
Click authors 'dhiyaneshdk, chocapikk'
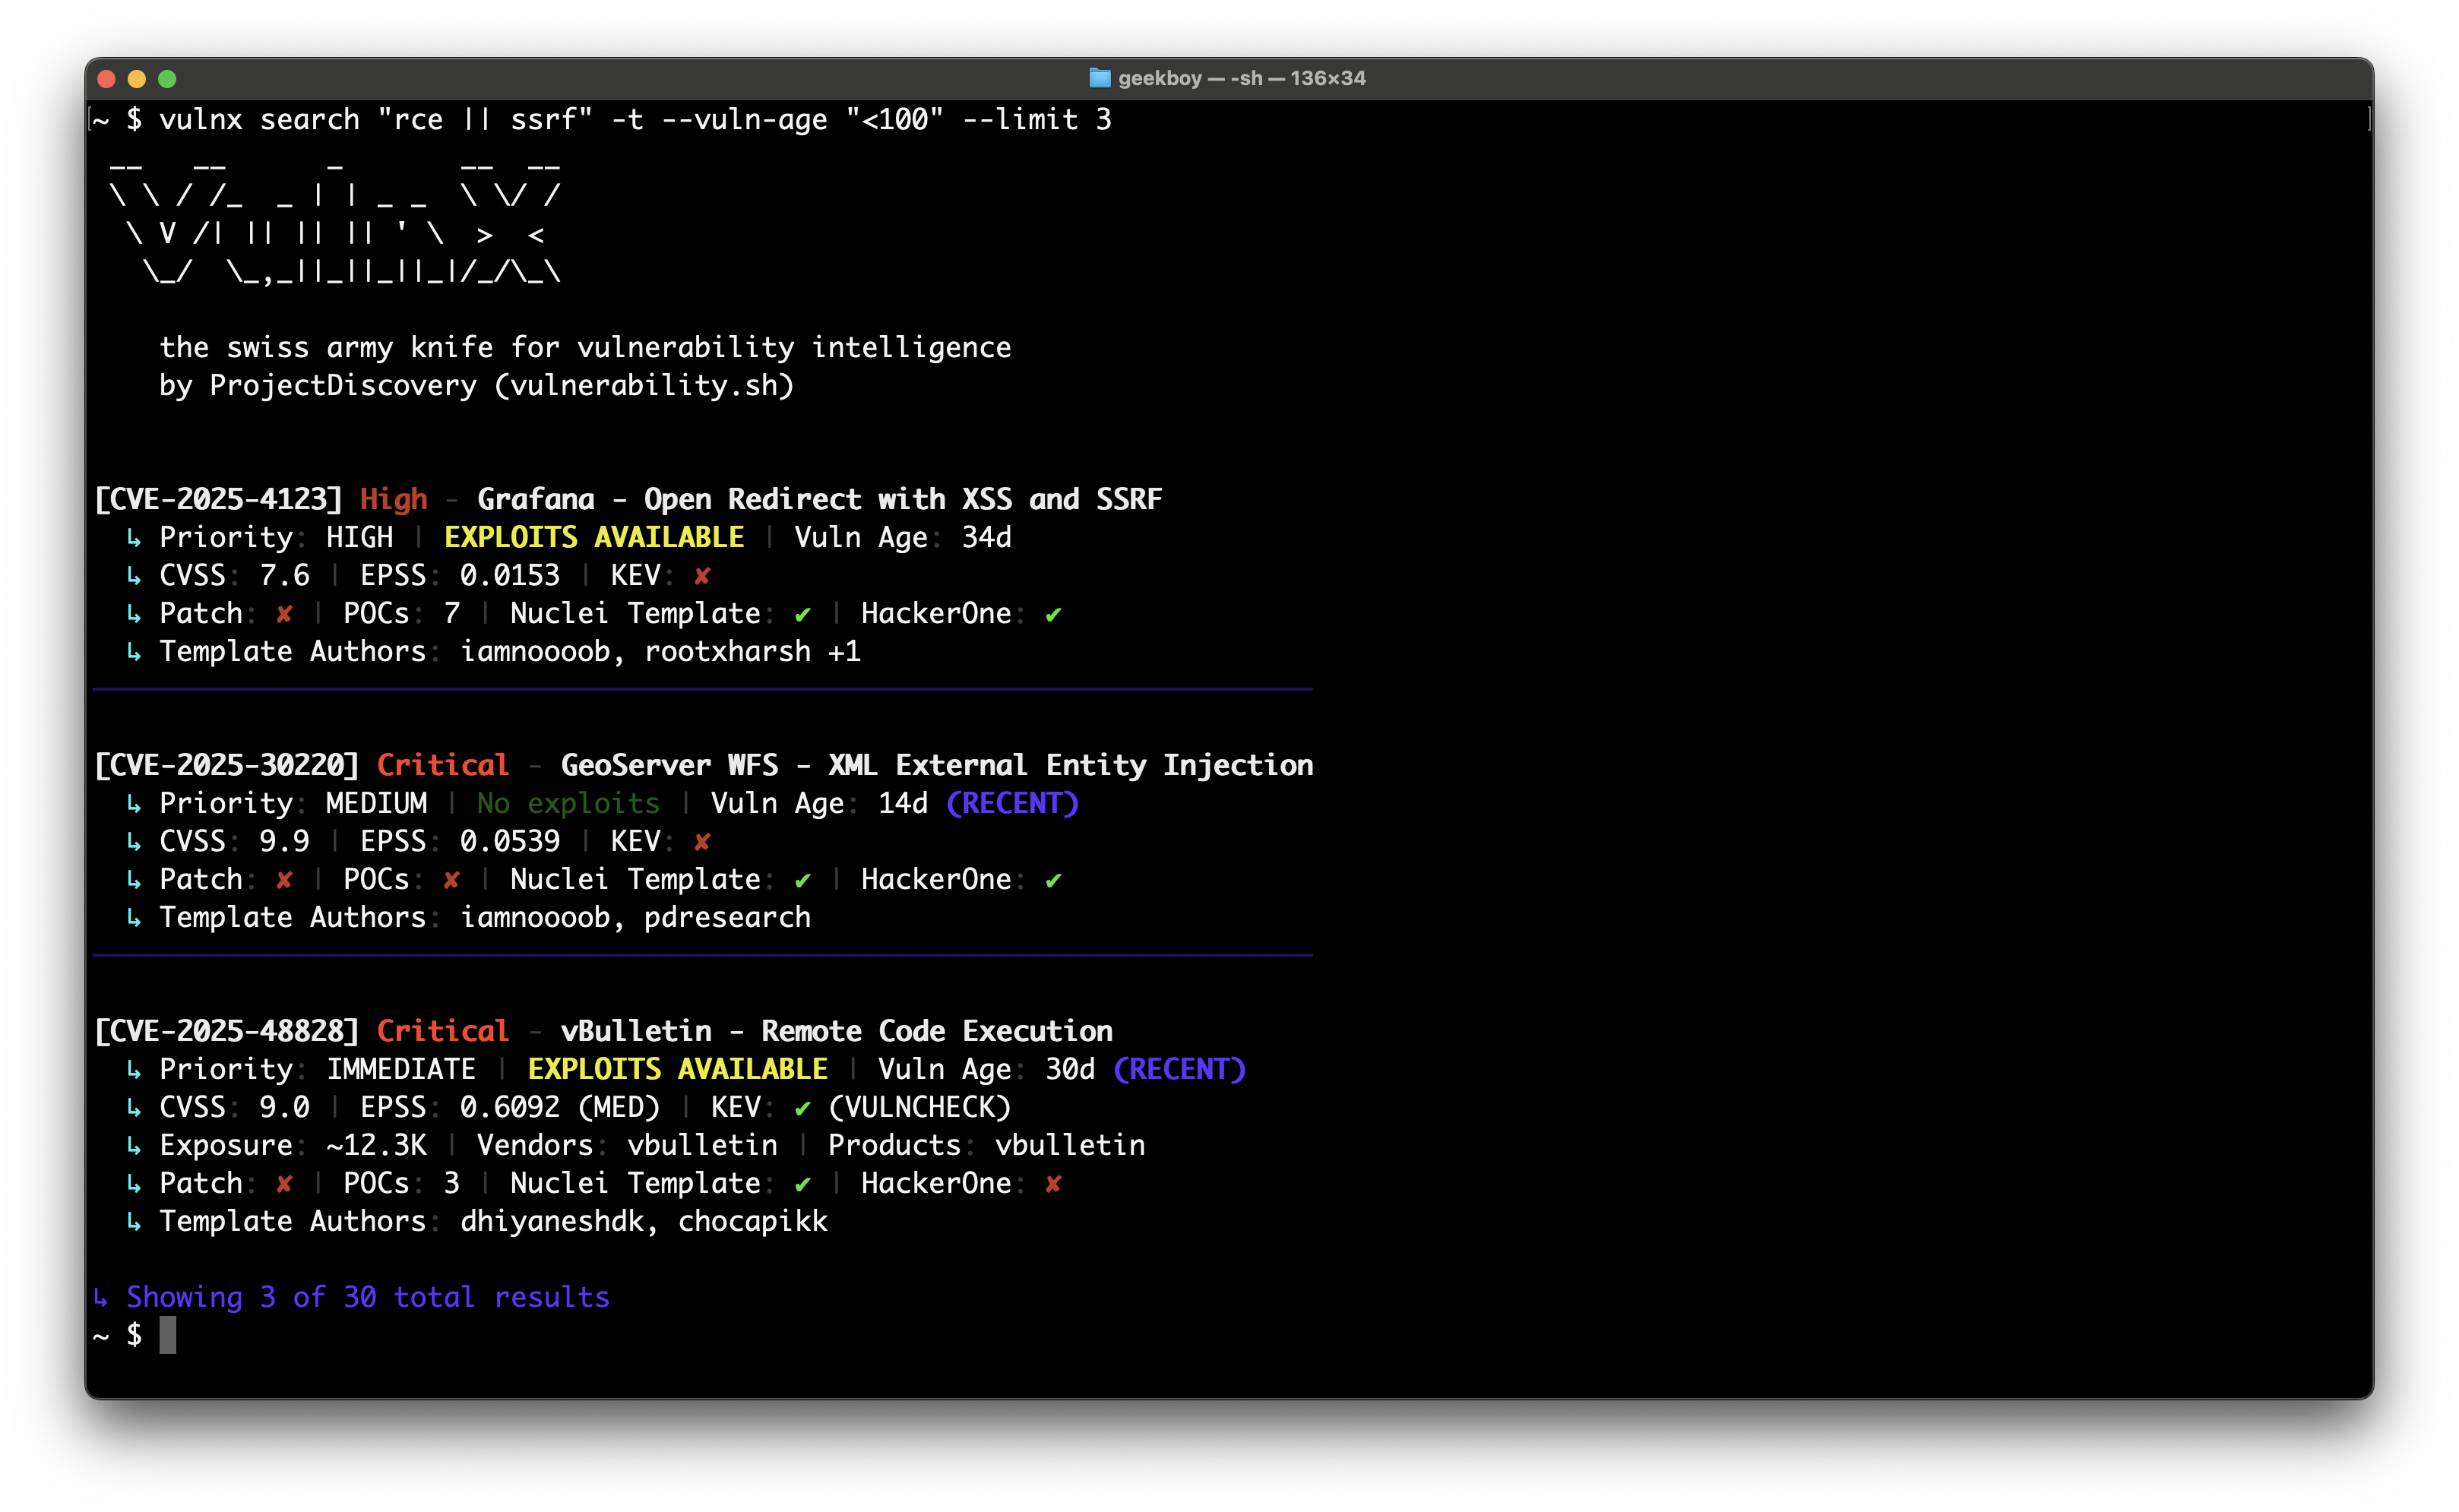644,1221
